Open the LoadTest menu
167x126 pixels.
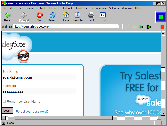point(82,8)
